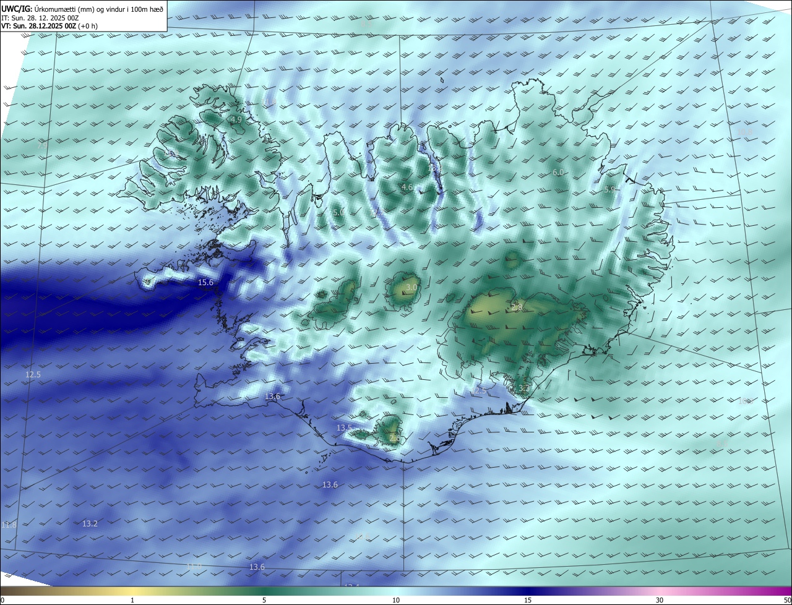The height and width of the screenshot is (605, 792).
Task: Select the 5.9 value in the northeast
Action: (609, 189)
